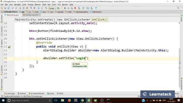Click the Type here to search box

pos(29,100)
